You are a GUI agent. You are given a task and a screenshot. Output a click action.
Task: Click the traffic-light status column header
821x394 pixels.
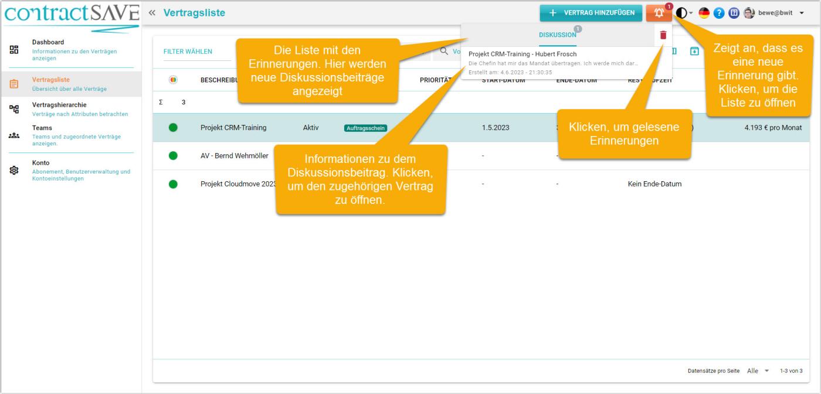tap(173, 80)
